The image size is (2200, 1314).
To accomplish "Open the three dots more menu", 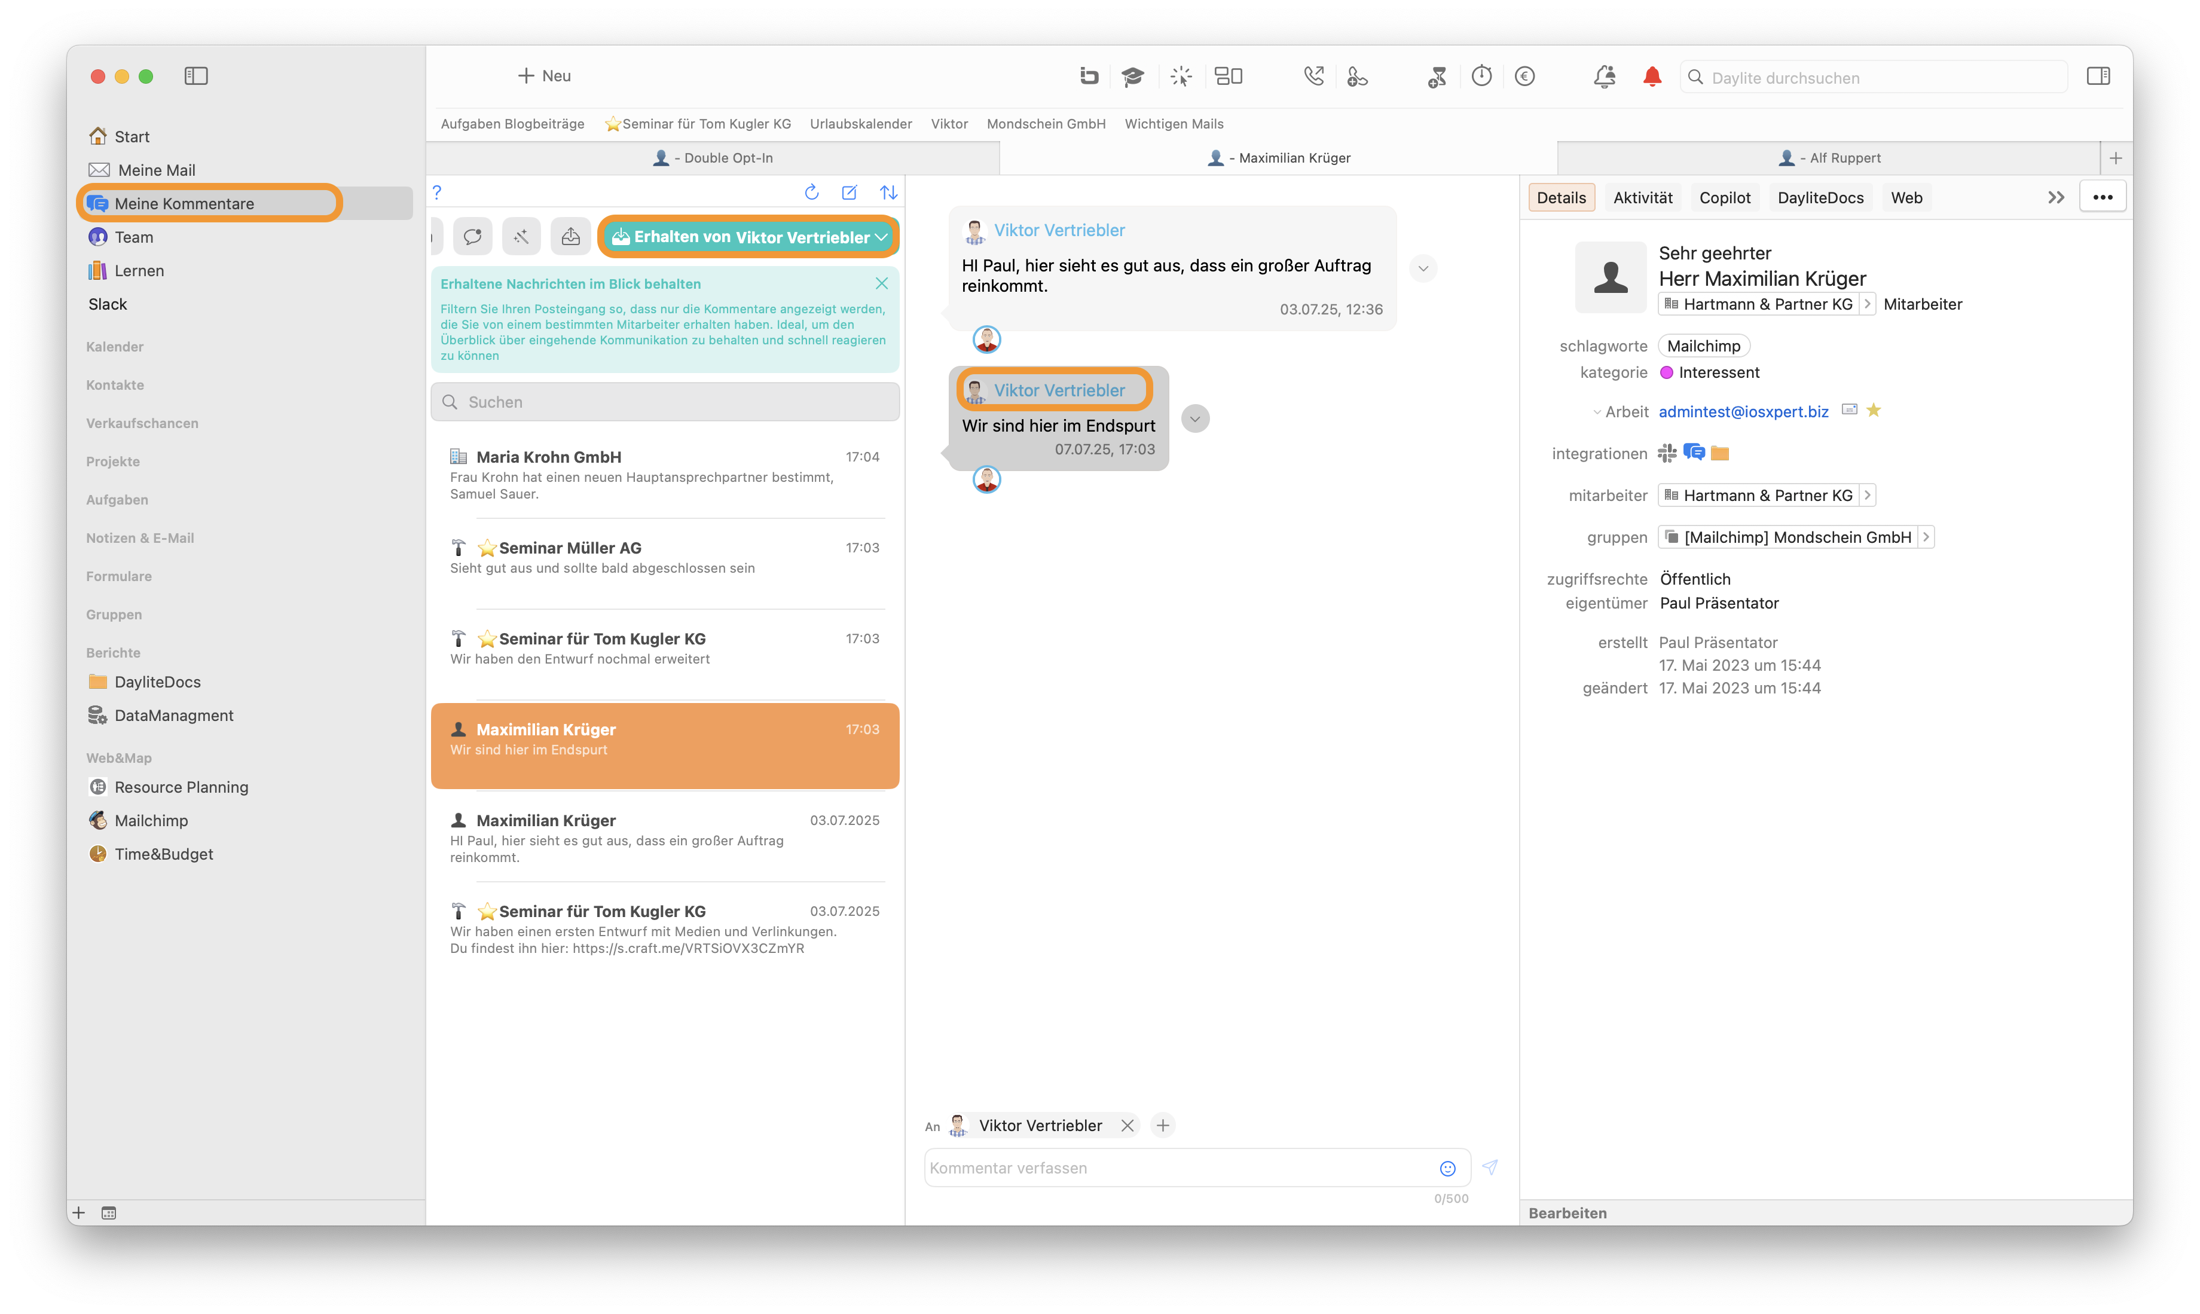I will 2103,197.
